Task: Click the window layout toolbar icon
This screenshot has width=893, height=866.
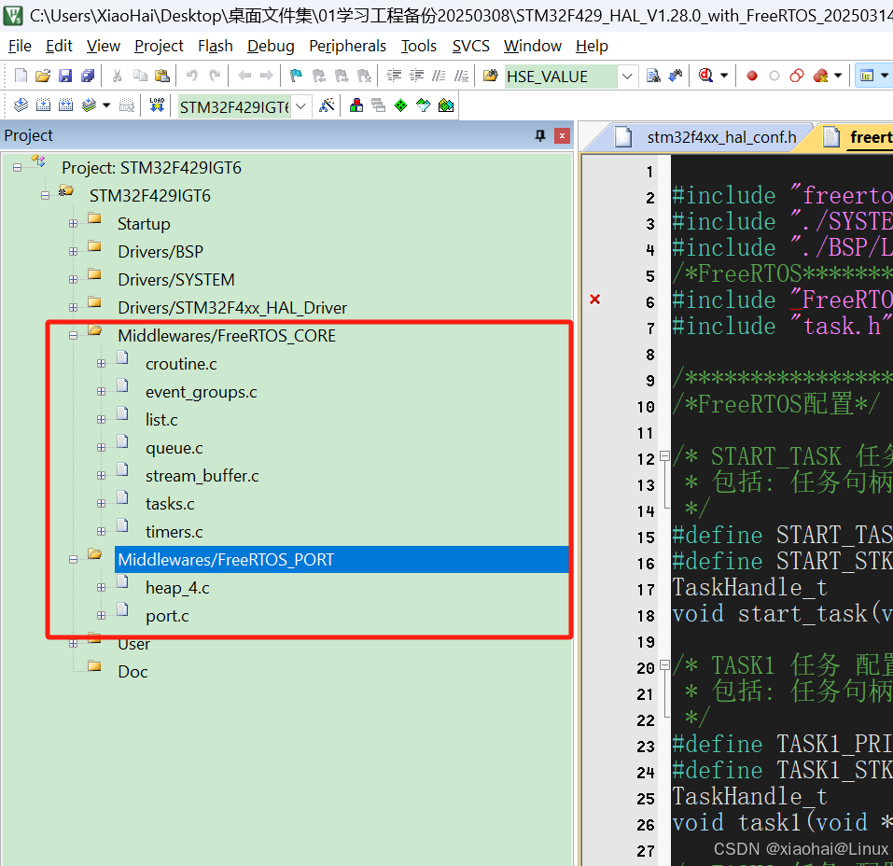Action: click(x=867, y=76)
